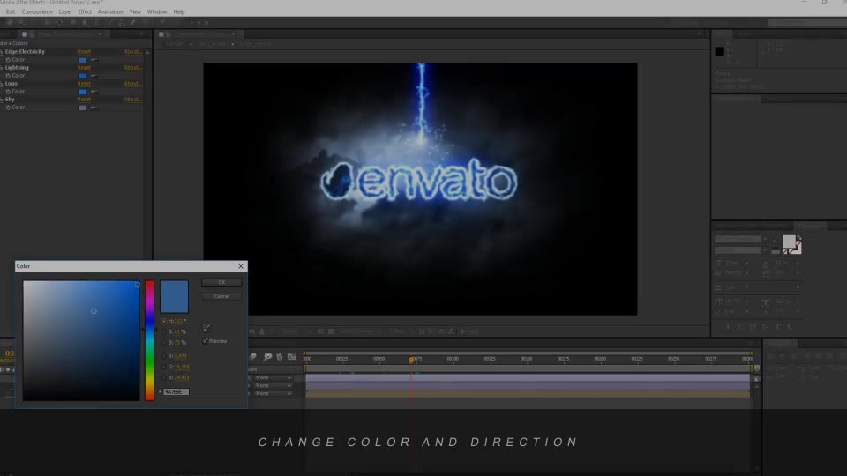Open the first layer's None parent dropdown
847x476 pixels.
pyautogui.click(x=274, y=378)
